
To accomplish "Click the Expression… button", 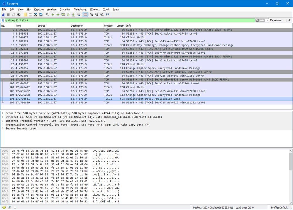I will pyautogui.click(x=277, y=20).
